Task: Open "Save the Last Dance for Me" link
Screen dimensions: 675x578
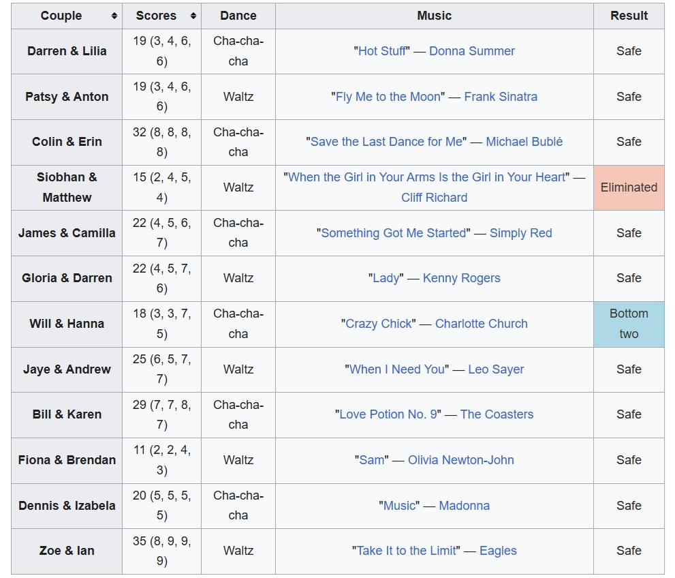Action: click(386, 142)
